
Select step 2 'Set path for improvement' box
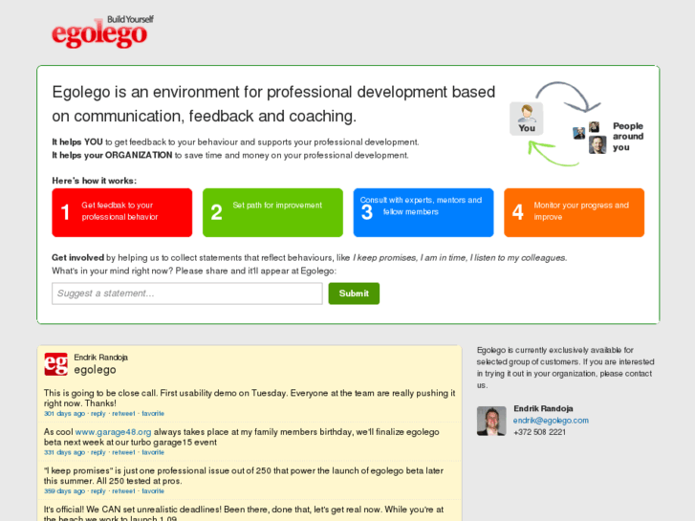tap(272, 212)
